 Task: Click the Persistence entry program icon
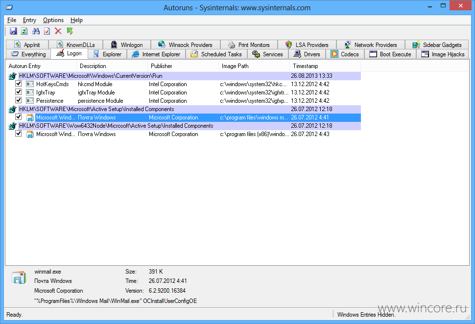coord(30,100)
